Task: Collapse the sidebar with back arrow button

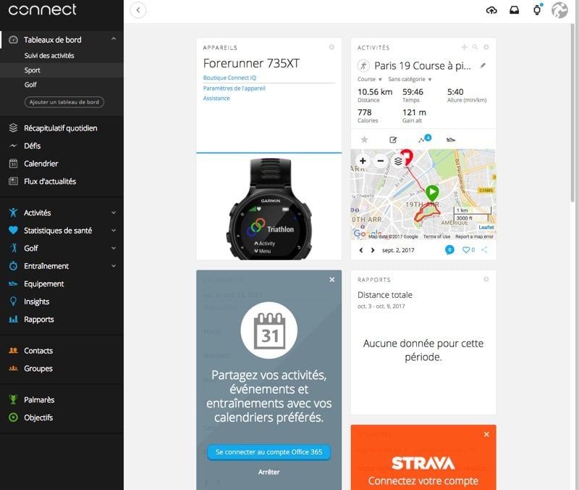Action: [138, 10]
